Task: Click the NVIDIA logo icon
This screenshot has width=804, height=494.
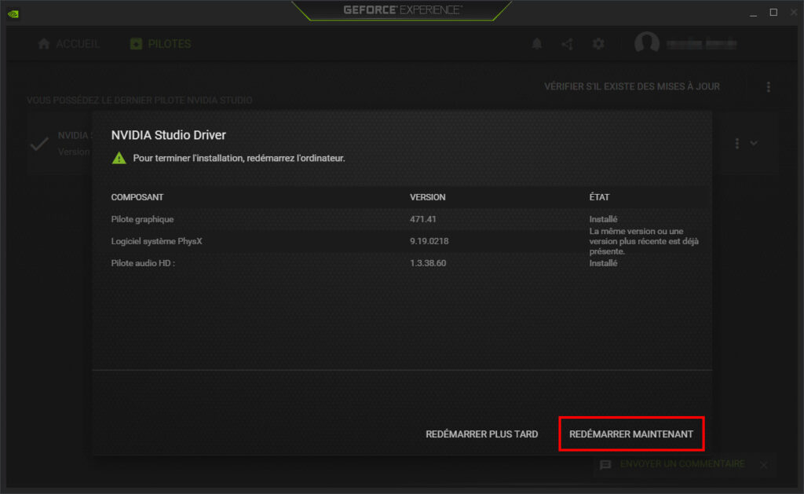Action: pos(13,14)
